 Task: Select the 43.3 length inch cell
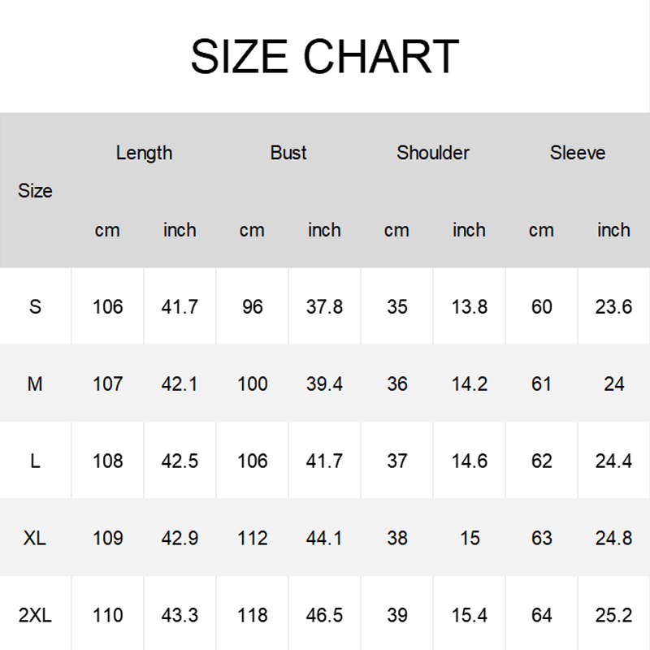[180, 615]
